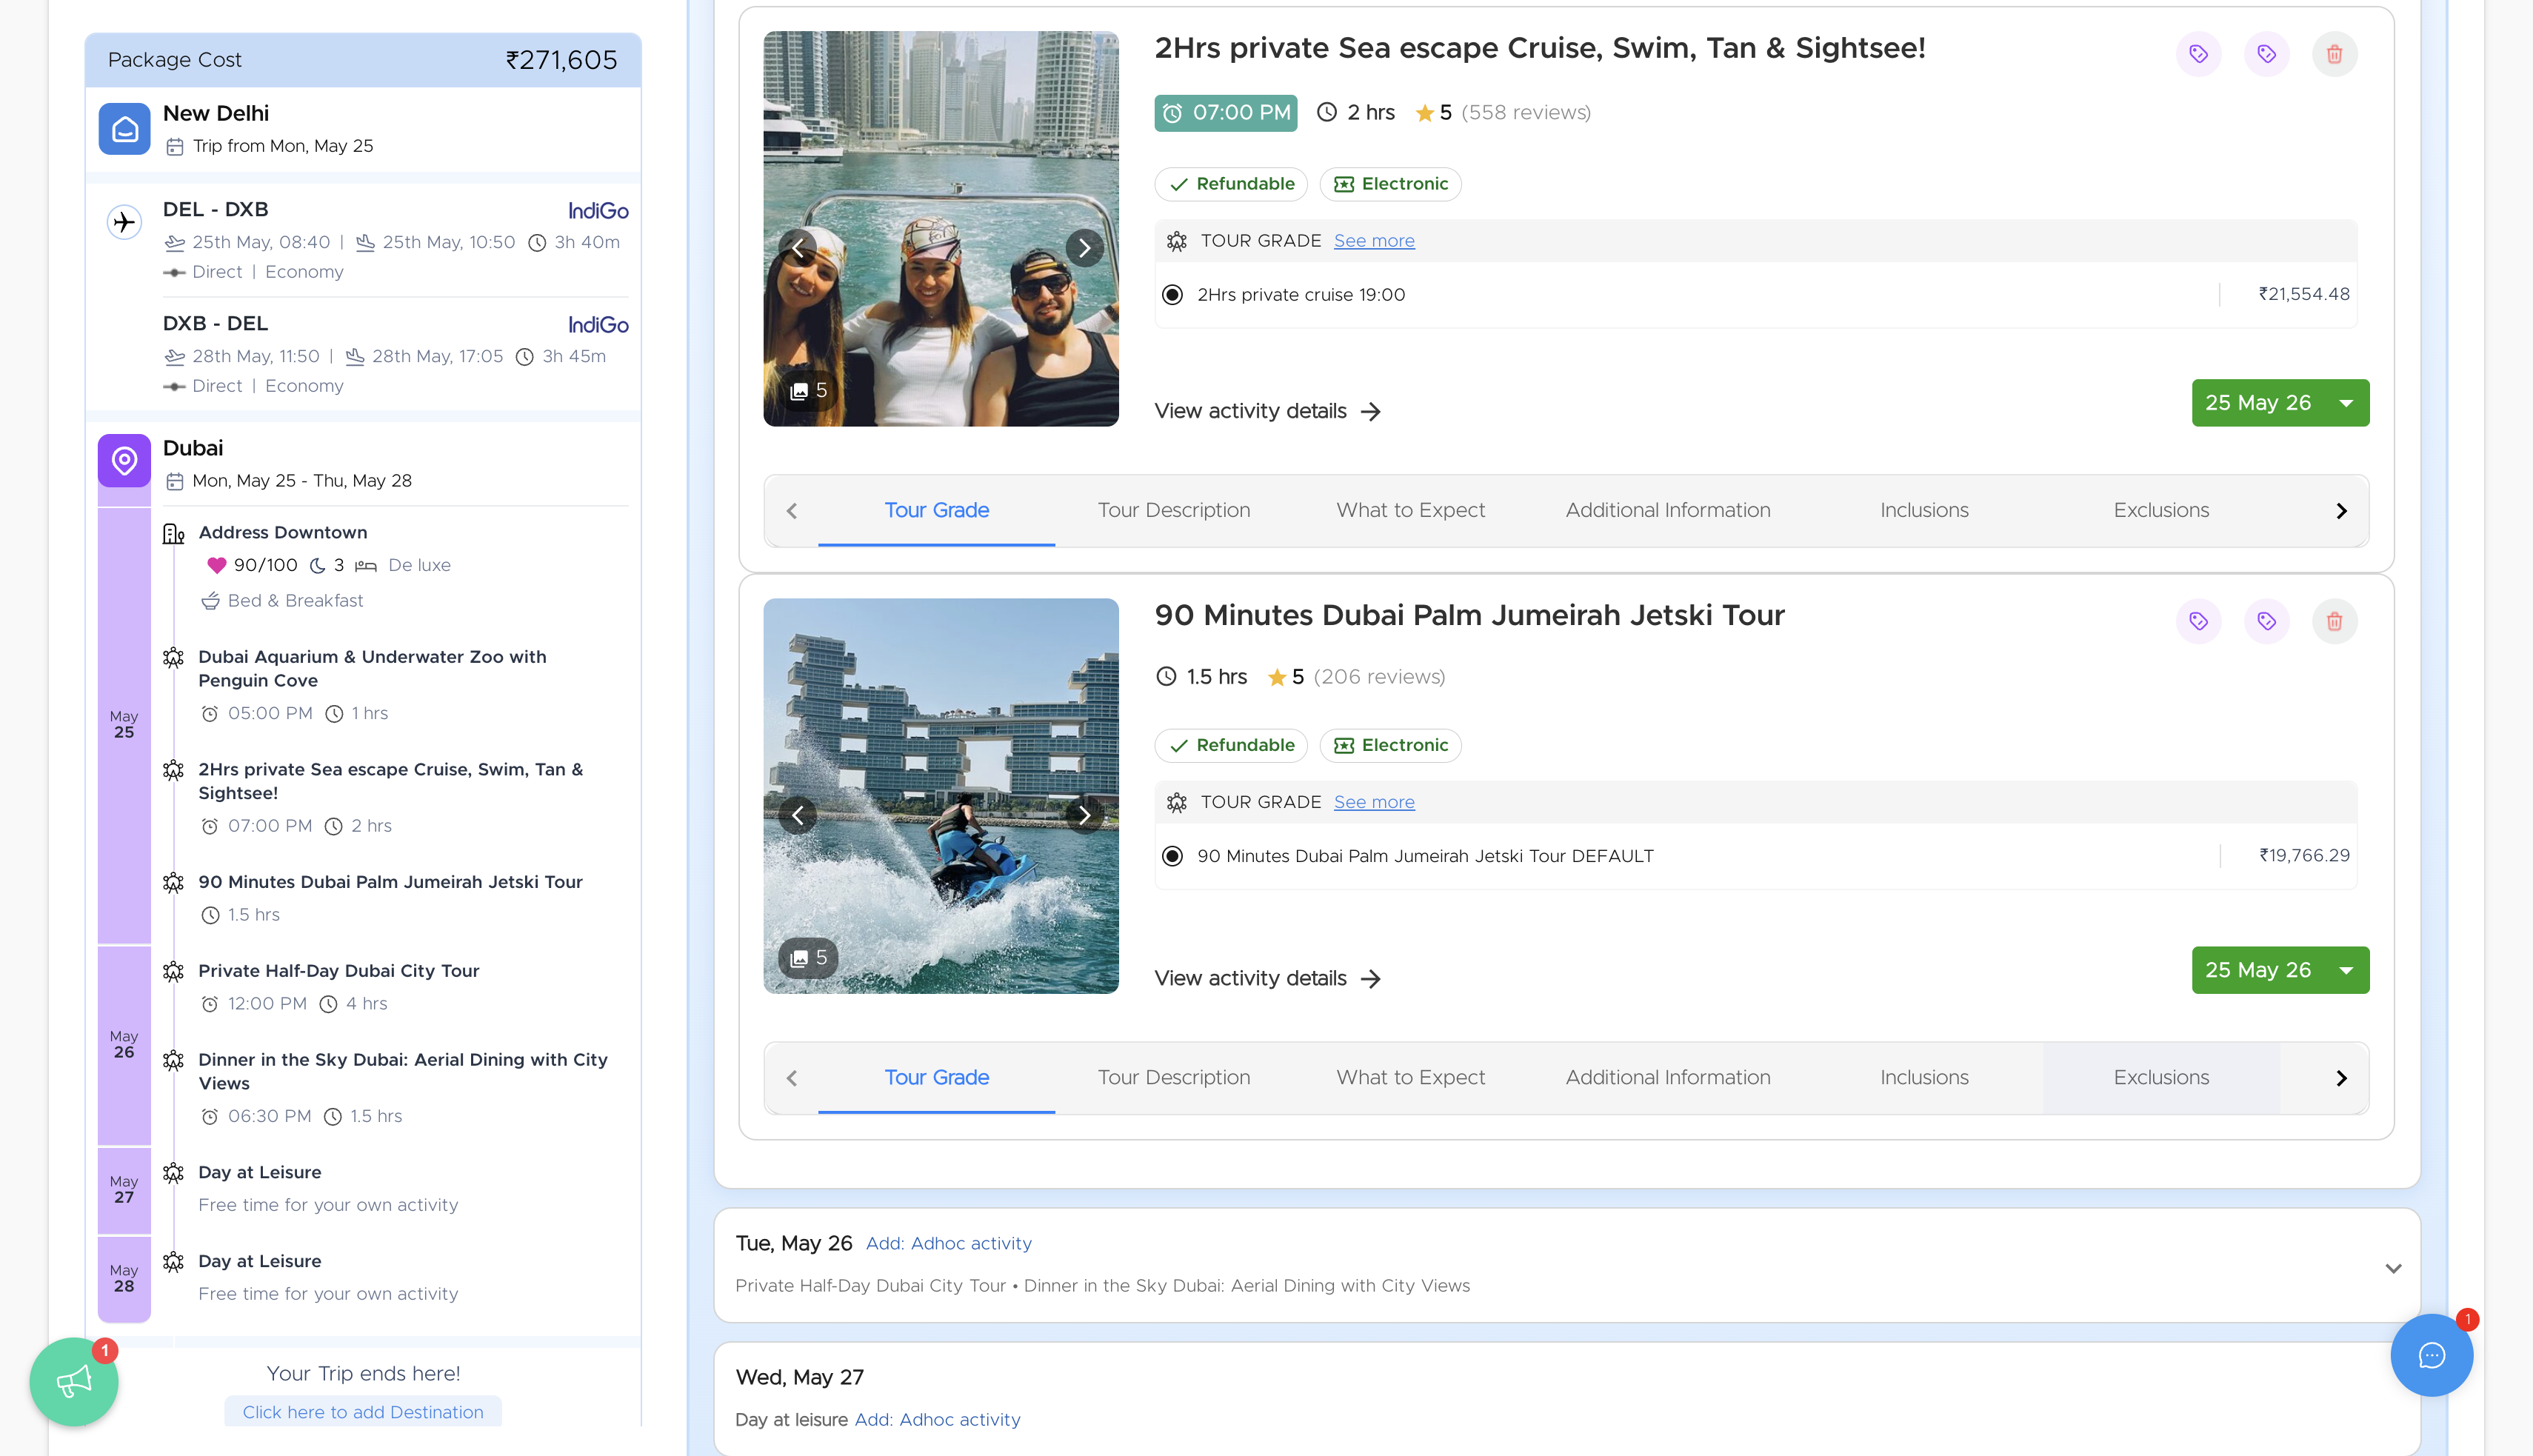Open Tour Description tab on jetski card
The height and width of the screenshot is (1456, 2533).
point(1173,1077)
